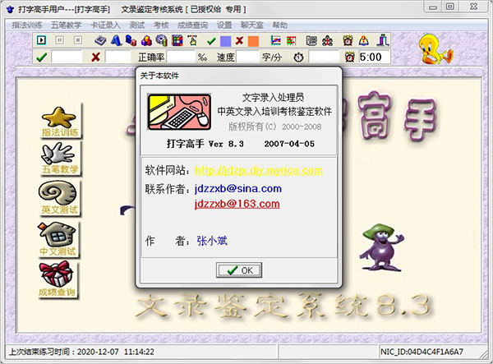The height and width of the screenshot is (364, 493).
Task: Click the OK button in about dialog
Action: coord(239,270)
